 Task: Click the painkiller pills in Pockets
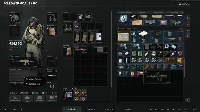[81, 16]
